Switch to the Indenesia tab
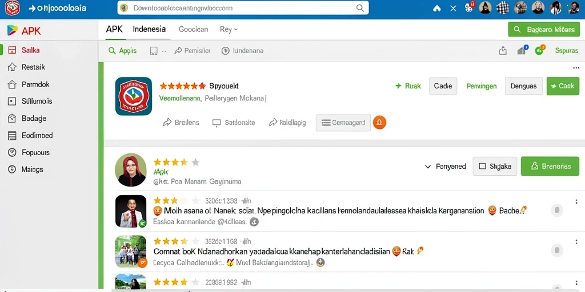 [149, 29]
